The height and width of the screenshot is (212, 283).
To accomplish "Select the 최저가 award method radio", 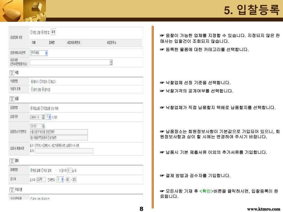I will click(32, 82).
